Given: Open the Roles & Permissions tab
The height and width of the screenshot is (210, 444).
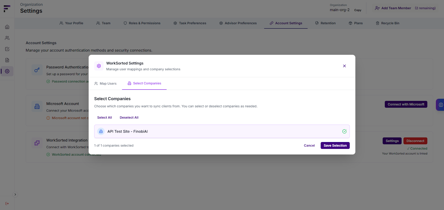Looking at the screenshot, I should point(142,23).
